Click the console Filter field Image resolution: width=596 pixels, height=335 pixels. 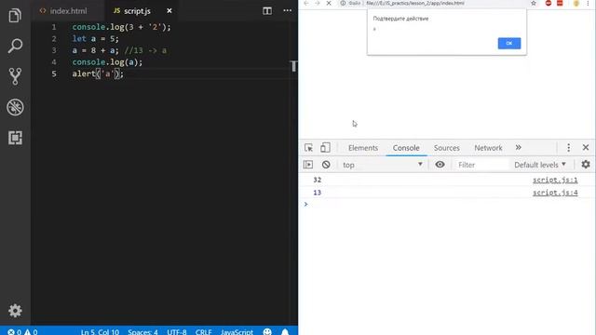pos(481,165)
